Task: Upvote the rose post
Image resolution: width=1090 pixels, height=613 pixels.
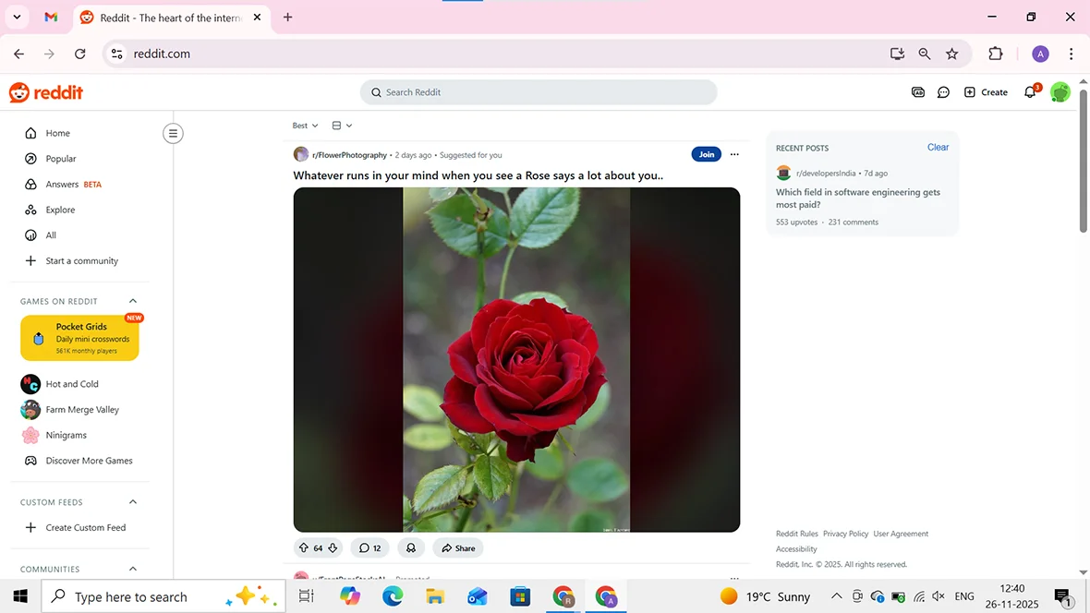Action: pos(304,547)
